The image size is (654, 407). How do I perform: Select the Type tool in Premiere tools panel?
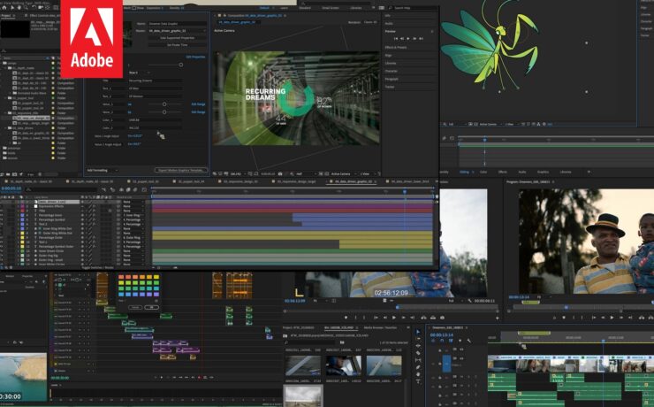tap(418, 381)
